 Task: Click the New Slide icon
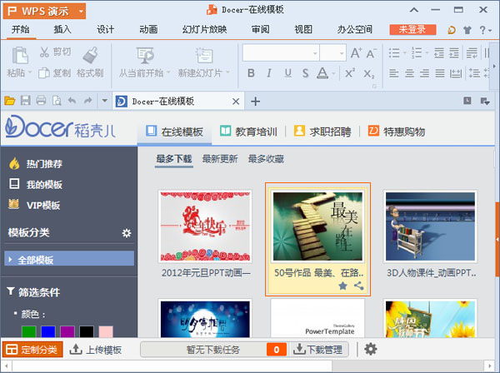[204, 55]
